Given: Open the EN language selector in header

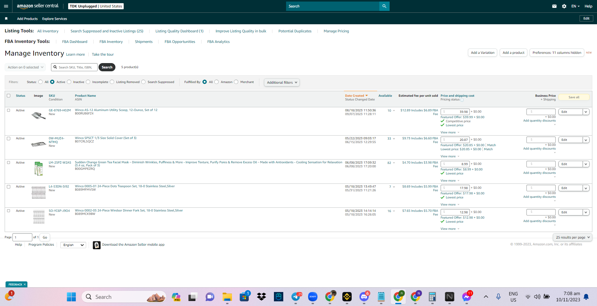Looking at the screenshot, I should (x=575, y=6).
